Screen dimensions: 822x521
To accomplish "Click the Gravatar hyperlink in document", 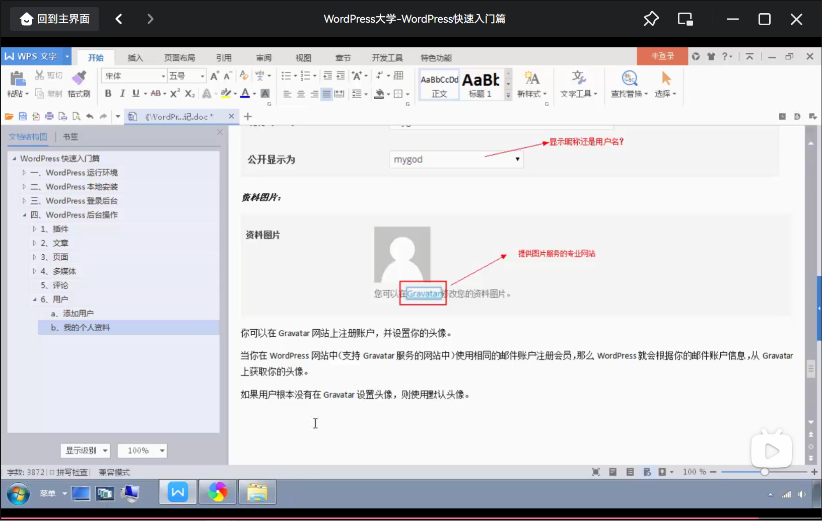I will pos(424,293).
